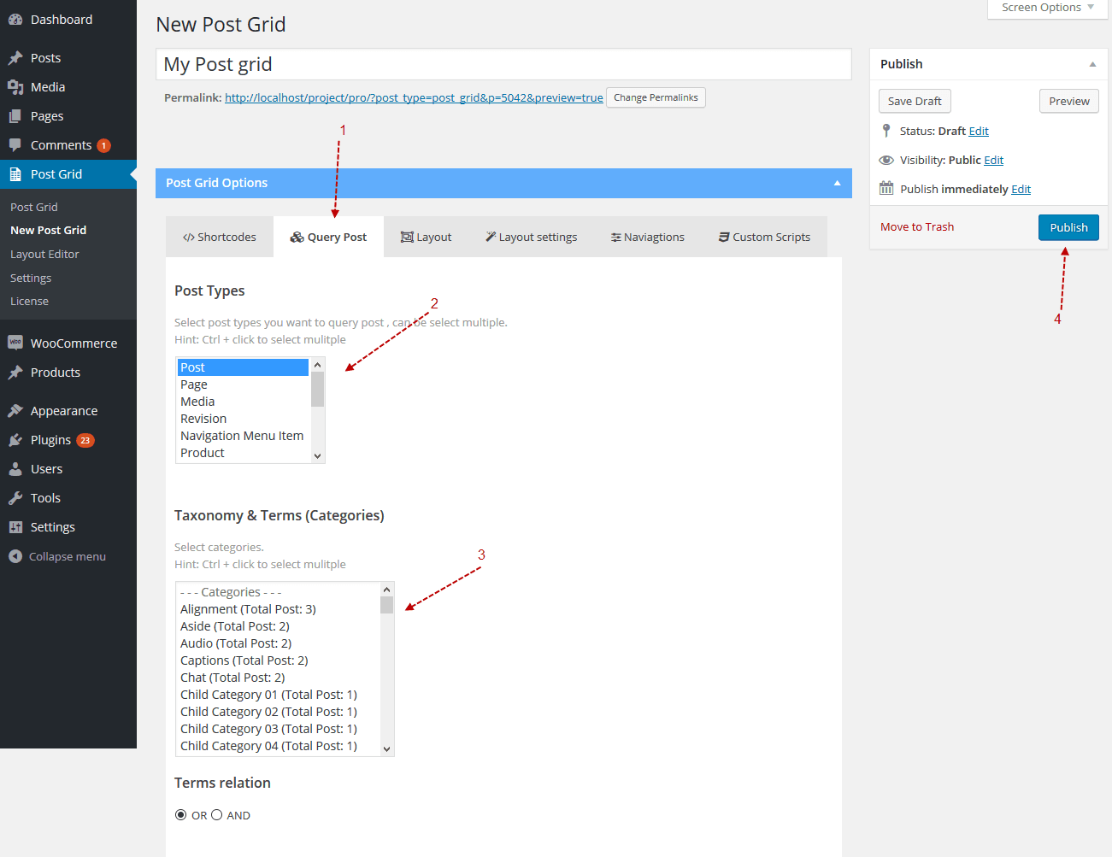Collapse the Post Grid Options panel arrow
This screenshot has height=857, width=1112.
(838, 183)
